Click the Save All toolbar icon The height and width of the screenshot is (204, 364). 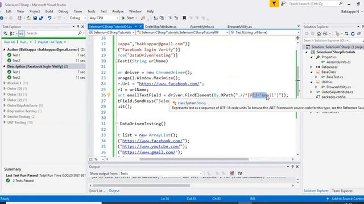point(41,18)
